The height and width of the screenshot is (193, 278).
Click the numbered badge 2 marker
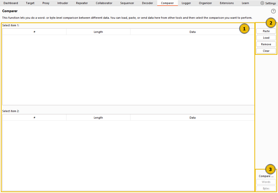point(271,23)
